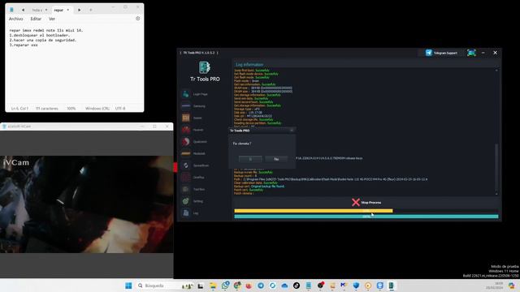Screen dimensions: 520x292
Task: Open WhatsApp from taskbar
Action: [x=225, y=286]
